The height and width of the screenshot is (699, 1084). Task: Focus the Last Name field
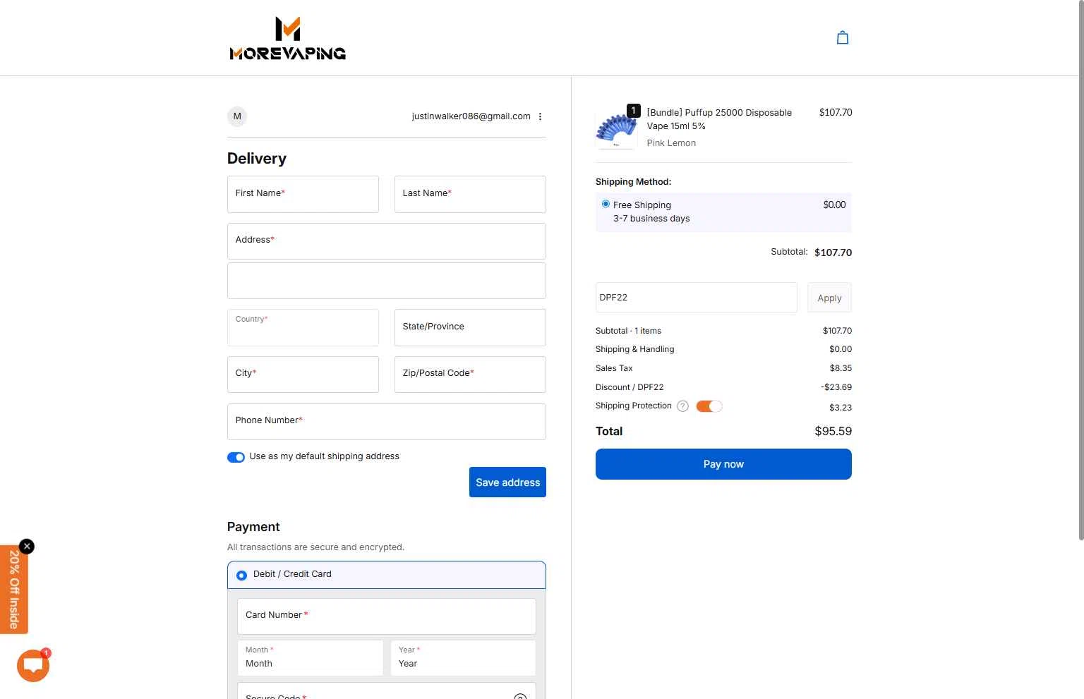click(470, 194)
